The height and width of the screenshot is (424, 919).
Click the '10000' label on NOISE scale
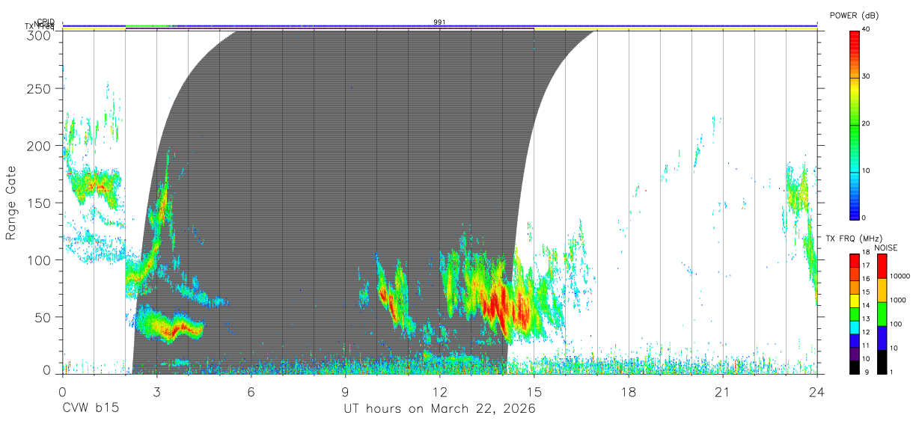point(900,277)
